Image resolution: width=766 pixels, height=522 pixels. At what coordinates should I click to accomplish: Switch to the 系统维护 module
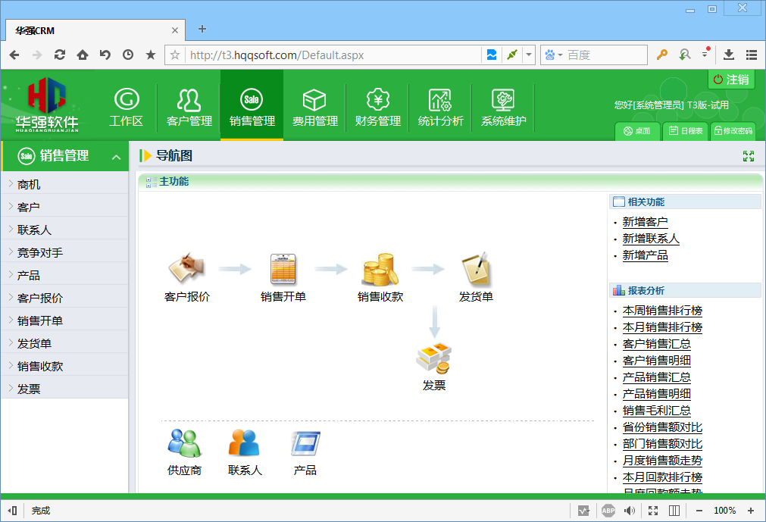(x=503, y=108)
